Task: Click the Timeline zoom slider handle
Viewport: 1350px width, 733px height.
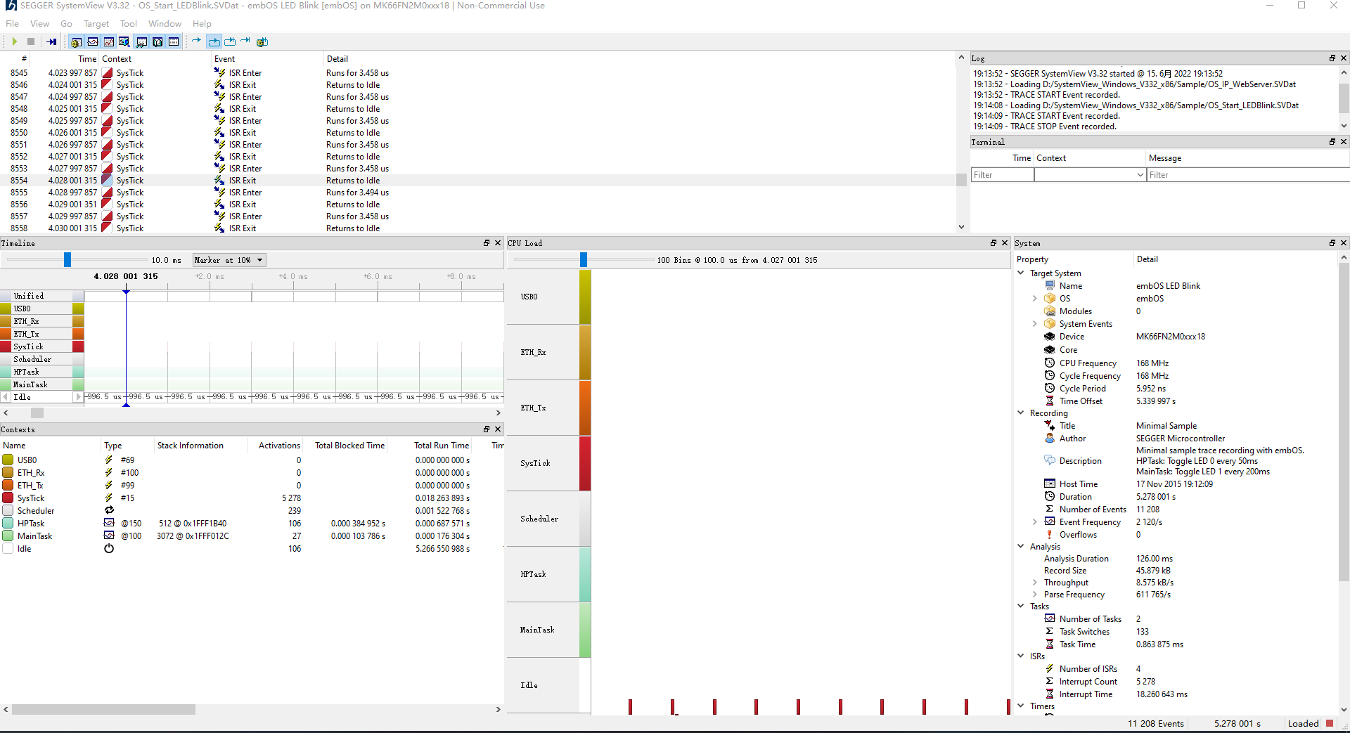Action: (x=67, y=260)
